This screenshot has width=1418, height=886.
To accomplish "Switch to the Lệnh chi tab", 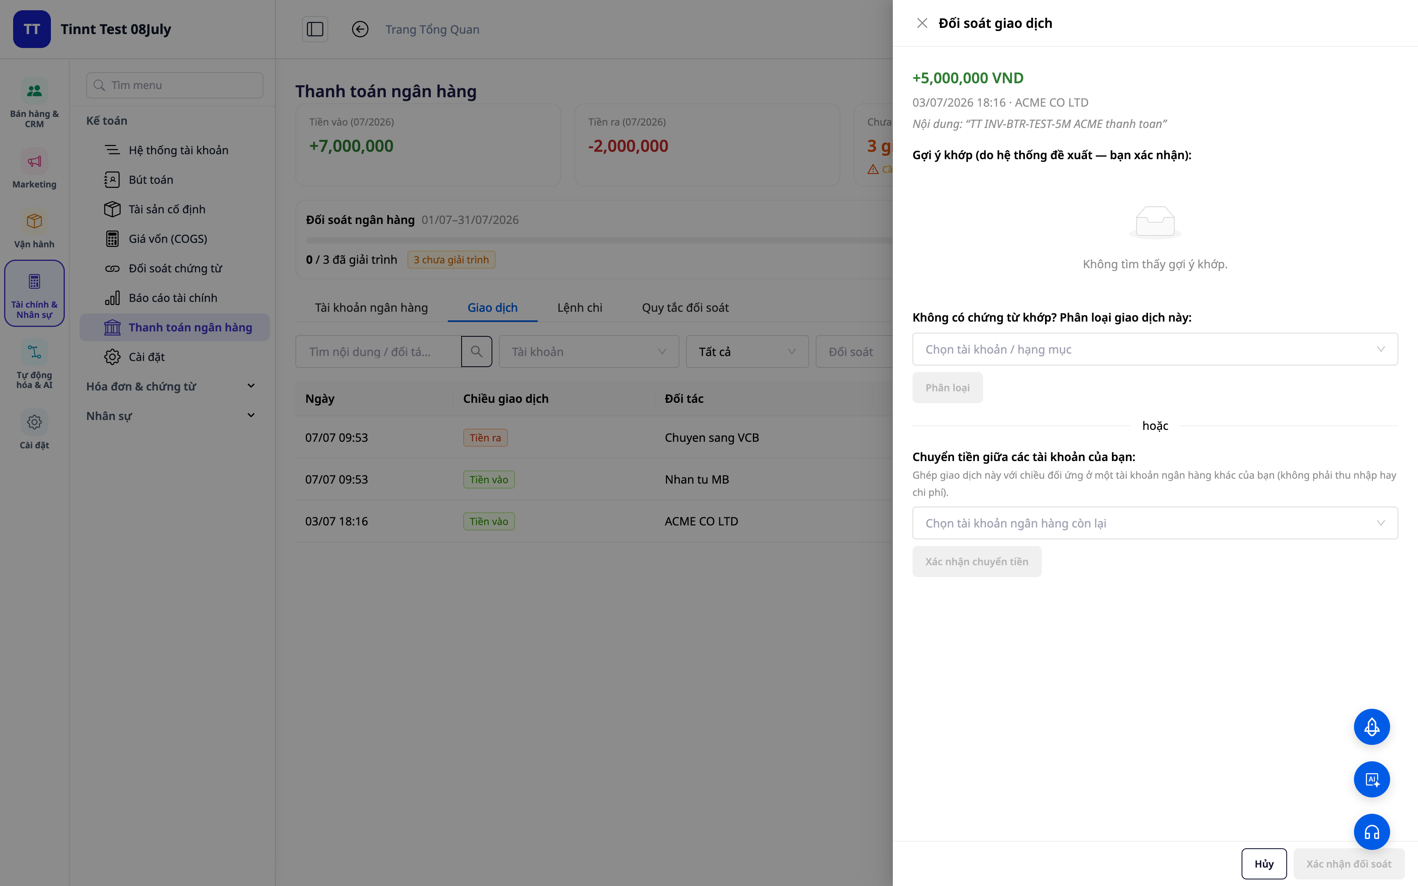I will point(579,308).
